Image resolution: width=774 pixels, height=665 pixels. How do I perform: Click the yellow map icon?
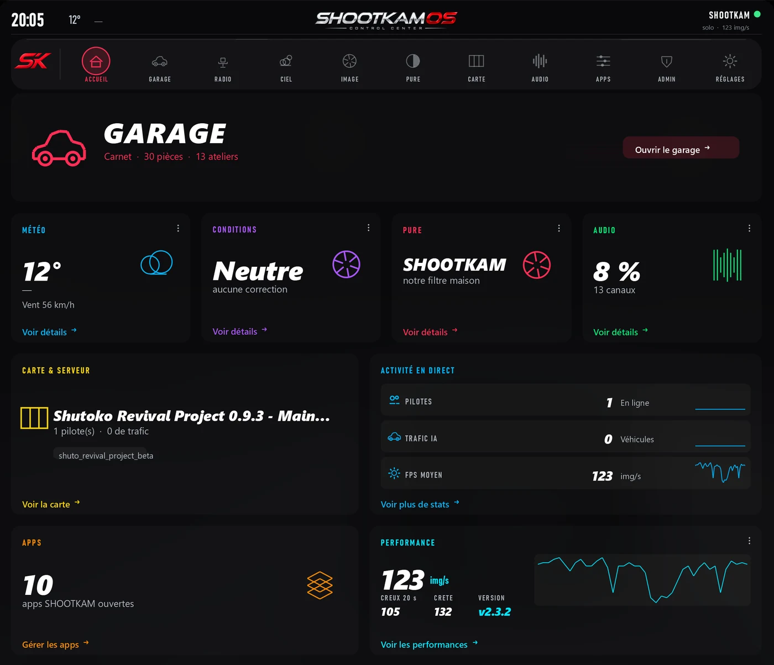coord(34,418)
